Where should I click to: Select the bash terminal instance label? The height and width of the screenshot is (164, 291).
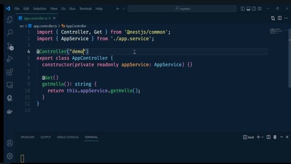coord(249,137)
